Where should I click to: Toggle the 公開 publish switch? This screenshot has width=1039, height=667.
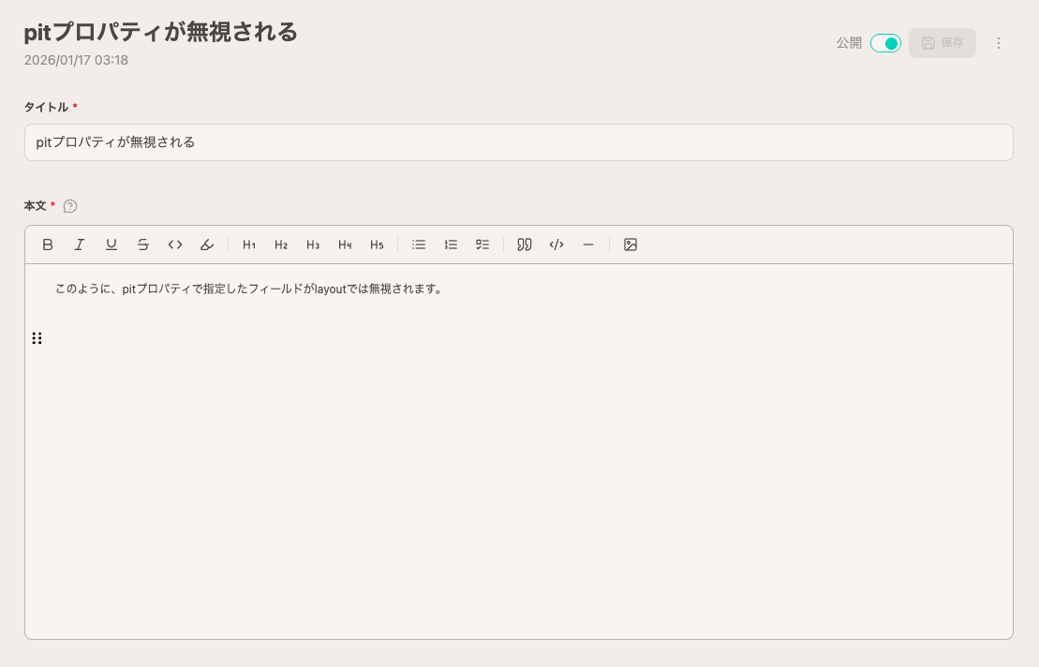885,43
